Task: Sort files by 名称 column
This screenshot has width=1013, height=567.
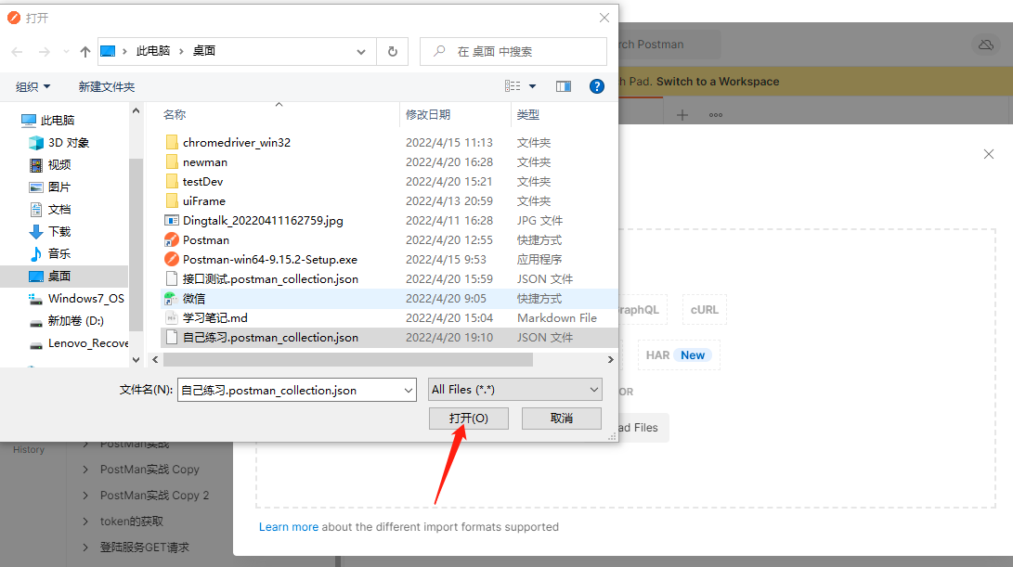Action: (175, 114)
